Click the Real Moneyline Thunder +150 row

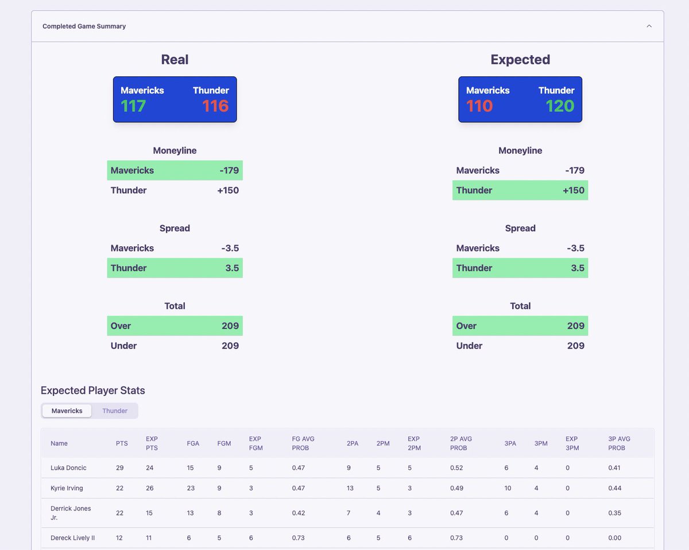[x=175, y=190]
